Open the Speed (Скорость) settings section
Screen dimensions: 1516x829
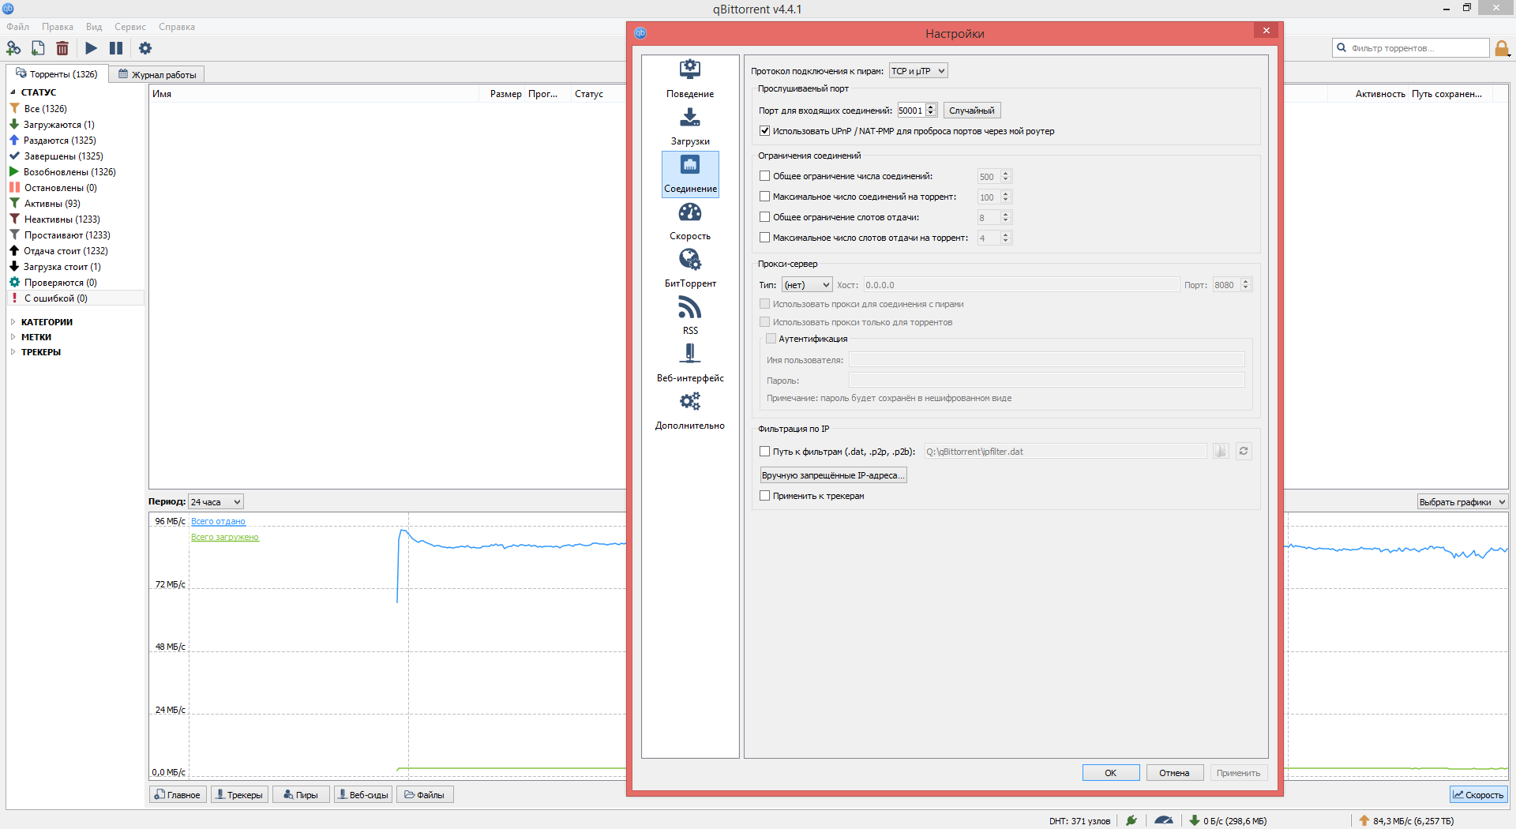(x=689, y=221)
